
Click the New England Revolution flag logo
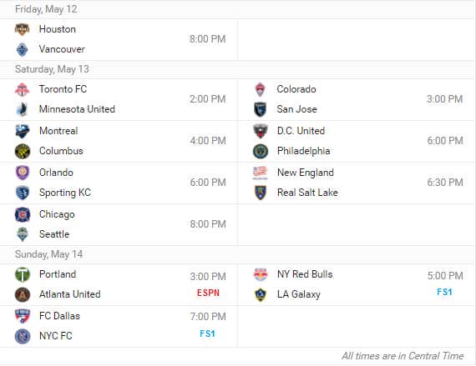pyautogui.click(x=261, y=173)
